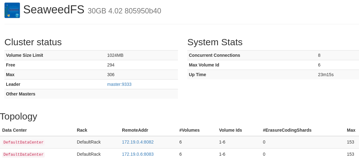
Task: Click the #ErasureCodingShards column header
Action: [x=287, y=130]
